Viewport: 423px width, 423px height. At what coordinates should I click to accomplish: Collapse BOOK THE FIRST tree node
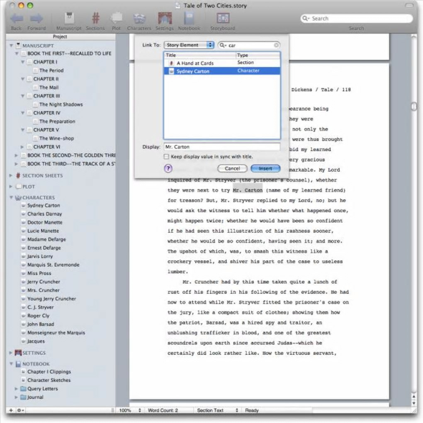[x=17, y=53]
